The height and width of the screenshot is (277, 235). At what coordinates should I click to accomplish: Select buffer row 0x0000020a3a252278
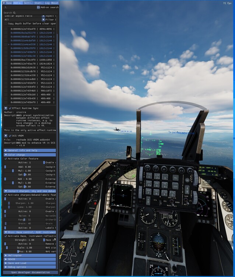coord(32,33)
